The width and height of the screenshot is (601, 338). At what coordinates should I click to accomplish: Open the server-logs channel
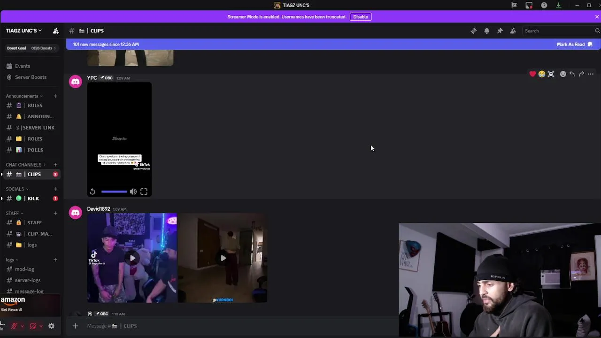point(32,280)
